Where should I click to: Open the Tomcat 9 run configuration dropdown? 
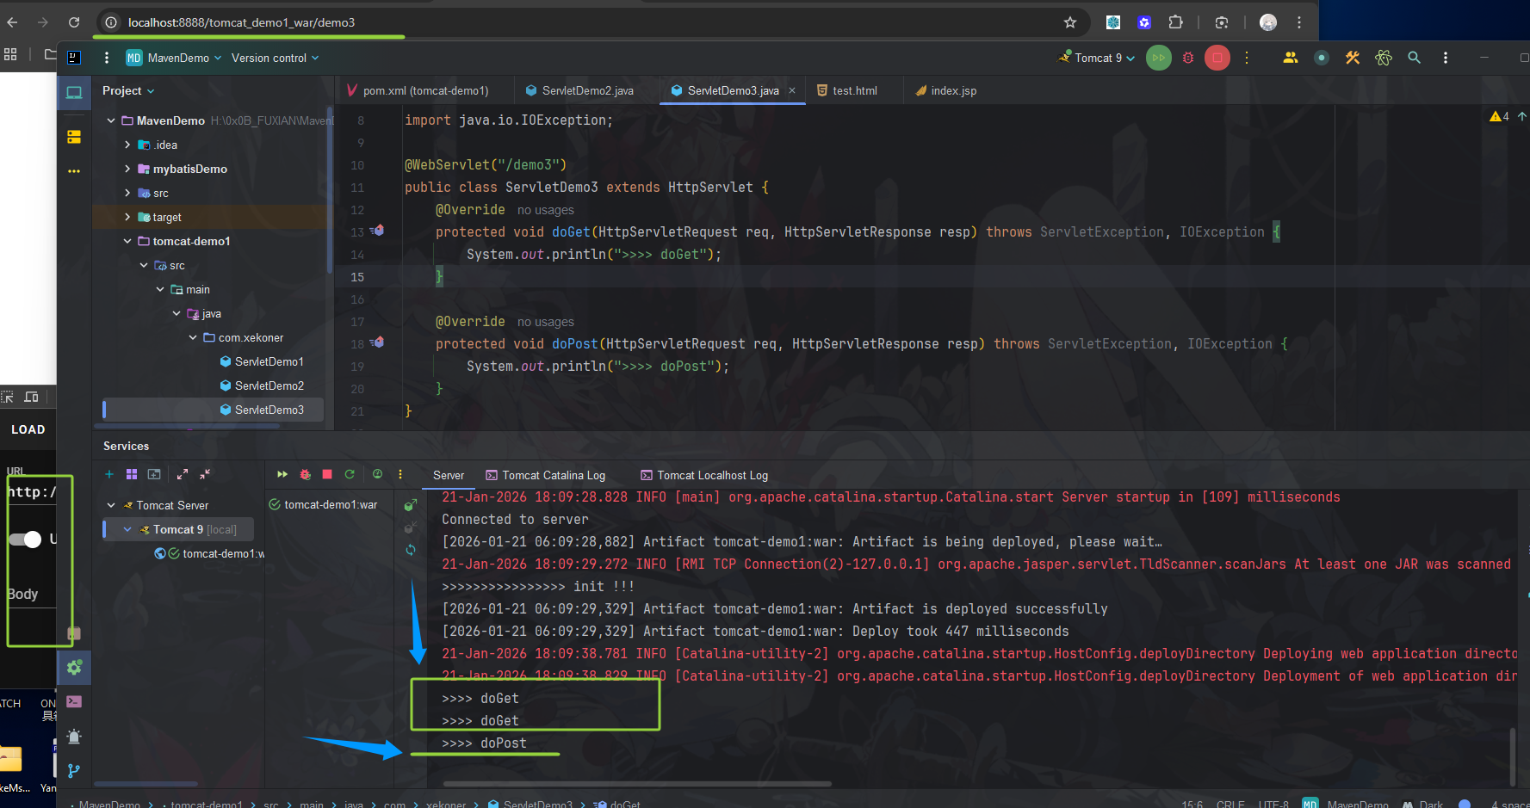click(x=1095, y=58)
